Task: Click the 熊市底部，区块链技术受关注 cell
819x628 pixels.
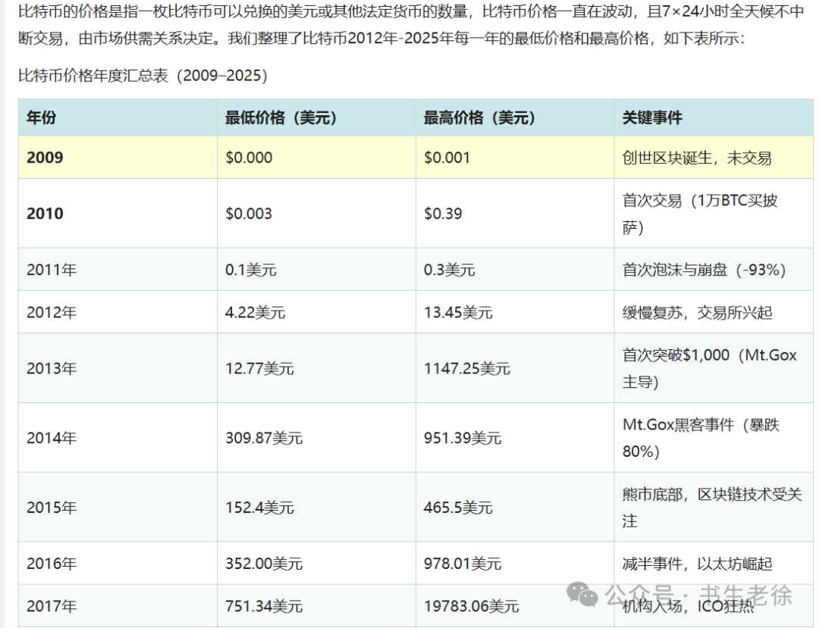Action: 714,507
